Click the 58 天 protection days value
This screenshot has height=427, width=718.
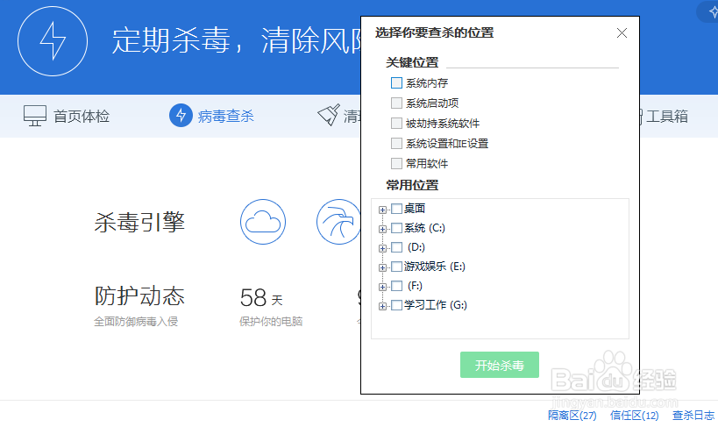click(261, 298)
